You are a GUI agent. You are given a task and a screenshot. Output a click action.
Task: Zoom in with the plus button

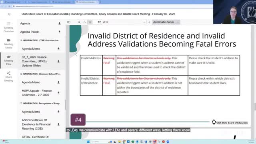[x=149, y=22]
